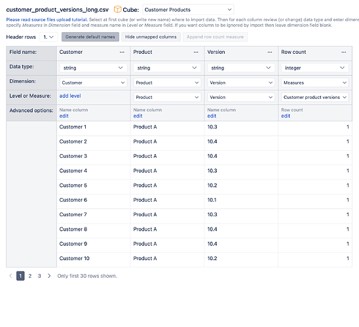The image size is (359, 327).
Task: Open the Product dimension dropdown
Action: click(167, 83)
